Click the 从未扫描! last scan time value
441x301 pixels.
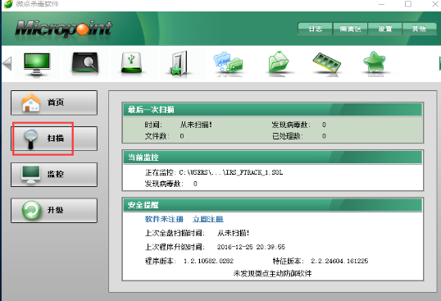pyautogui.click(x=196, y=125)
